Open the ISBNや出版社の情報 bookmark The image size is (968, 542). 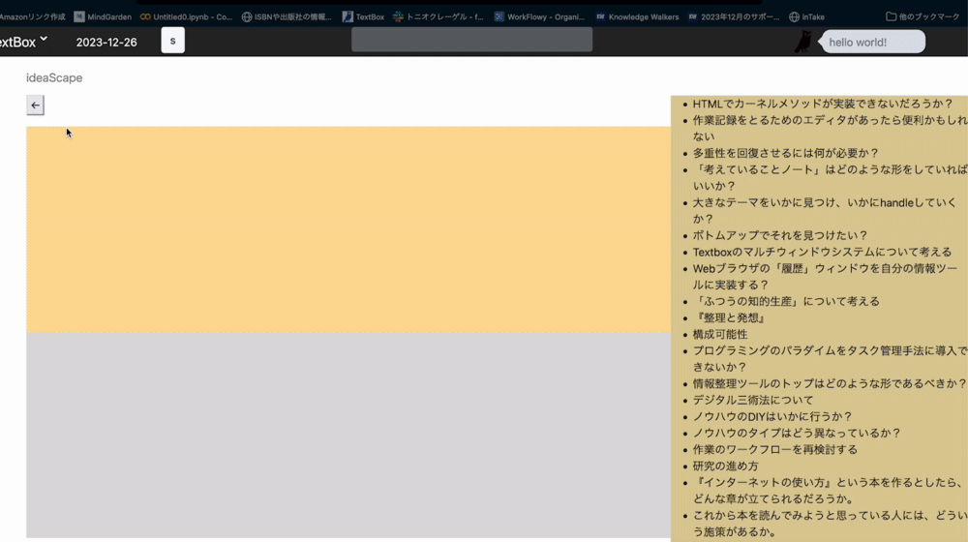[287, 16]
